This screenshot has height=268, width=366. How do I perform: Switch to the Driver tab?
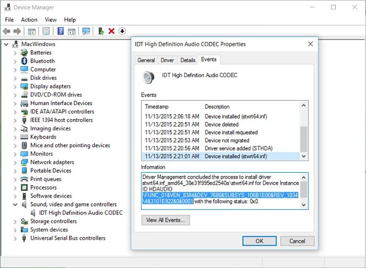coord(167,60)
